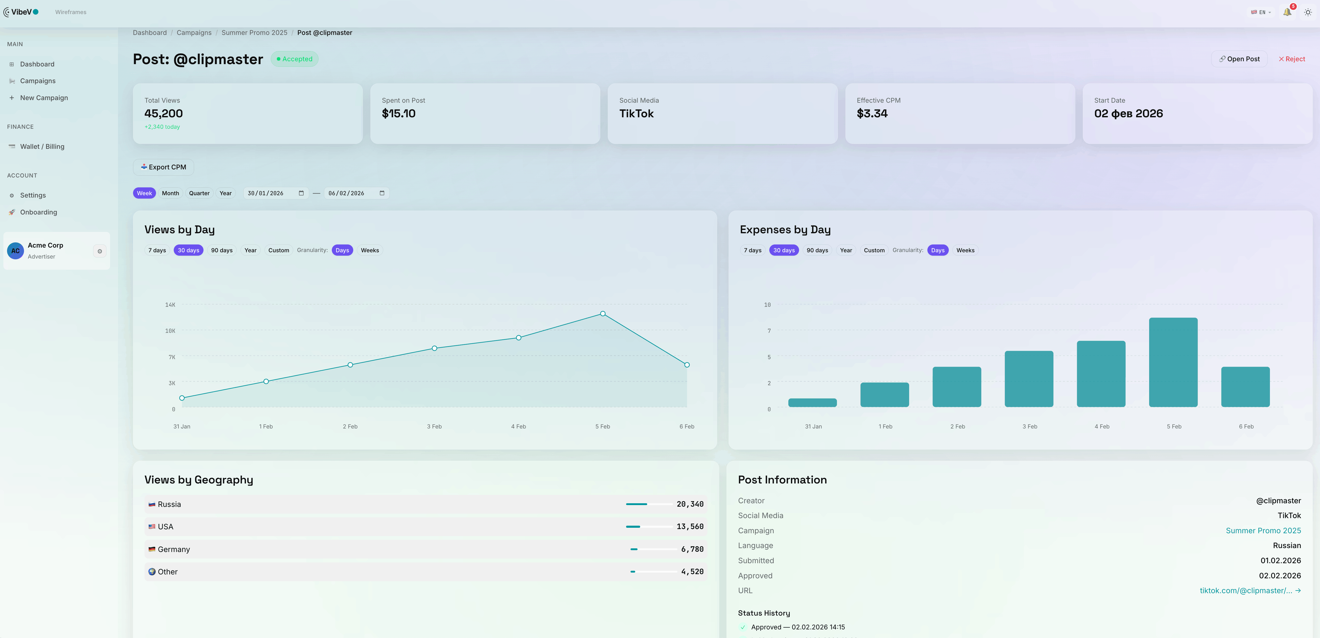Open the Summer Promo 2025 campaign link
The width and height of the screenshot is (1320, 638).
pos(1263,530)
